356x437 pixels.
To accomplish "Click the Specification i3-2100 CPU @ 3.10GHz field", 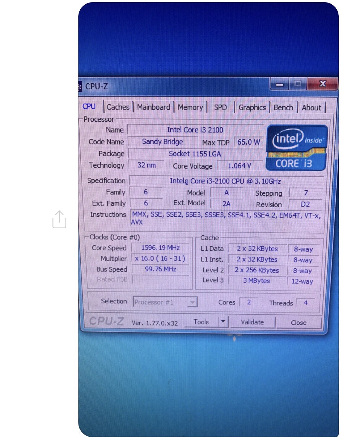I will pos(226,181).
